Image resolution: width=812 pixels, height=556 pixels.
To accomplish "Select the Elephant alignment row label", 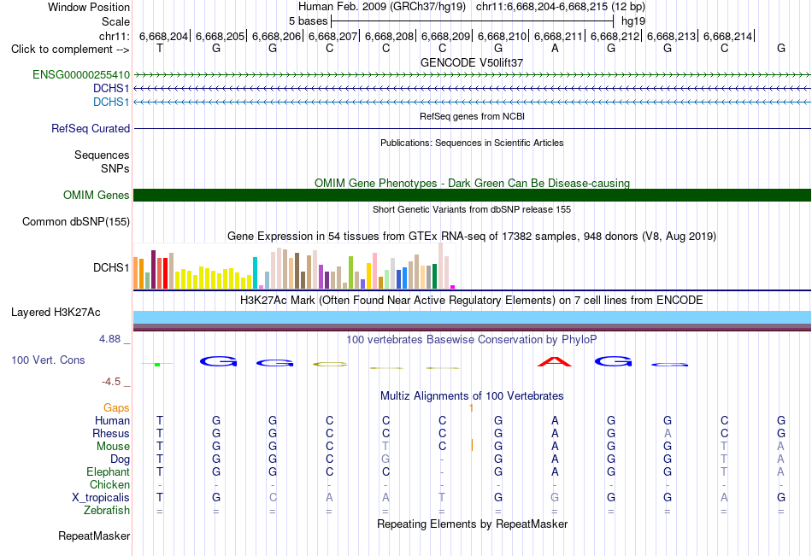I will pos(109,471).
